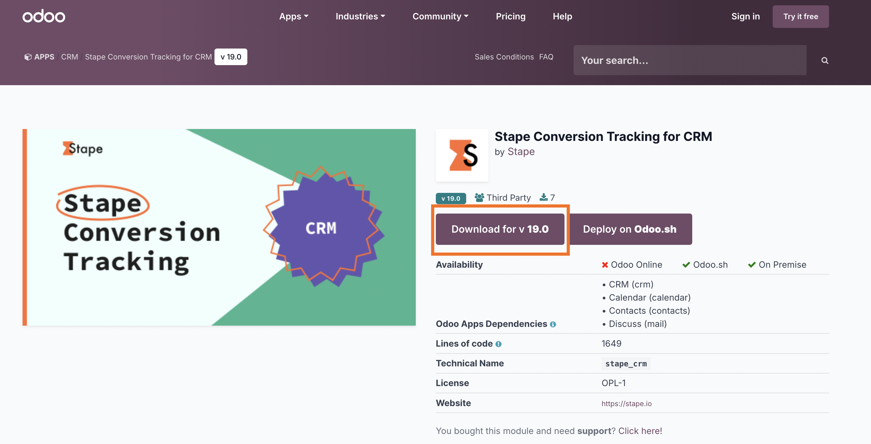This screenshot has width=871, height=444.
Task: Go to CRM category in breadcrumb
Action: (x=69, y=57)
